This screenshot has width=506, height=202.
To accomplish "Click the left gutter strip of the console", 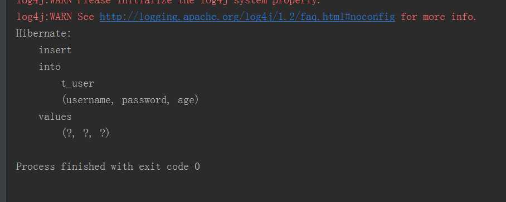I will (x=3, y=101).
